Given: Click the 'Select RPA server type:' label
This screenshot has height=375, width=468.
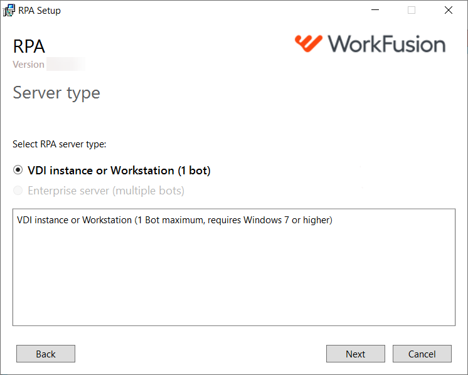Looking at the screenshot, I should click(60, 144).
